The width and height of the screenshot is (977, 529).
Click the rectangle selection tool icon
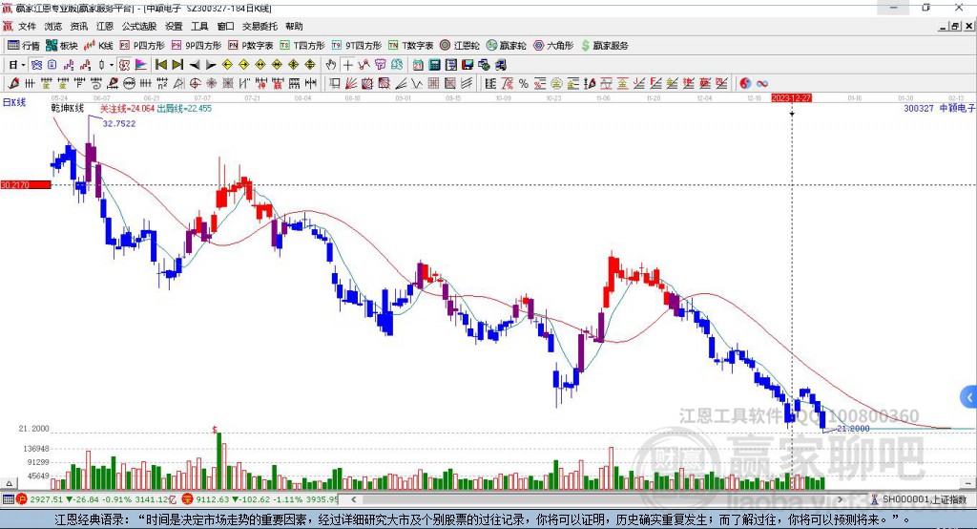335,84
